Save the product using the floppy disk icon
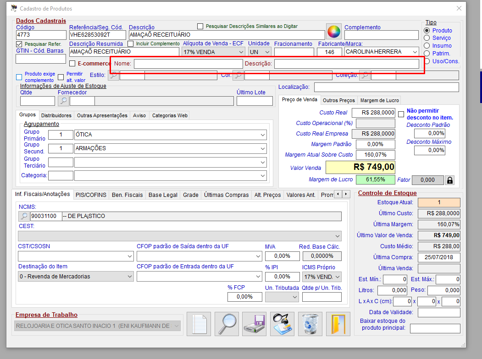This screenshot has width=482, height=359. click(255, 324)
